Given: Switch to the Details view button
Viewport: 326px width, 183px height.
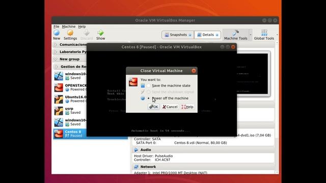Looking at the screenshot, I should tap(207, 35).
